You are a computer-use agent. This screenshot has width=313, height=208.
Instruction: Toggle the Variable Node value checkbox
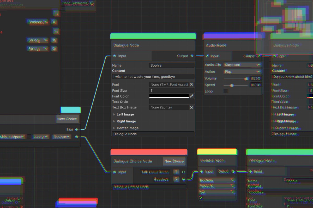[201, 198]
